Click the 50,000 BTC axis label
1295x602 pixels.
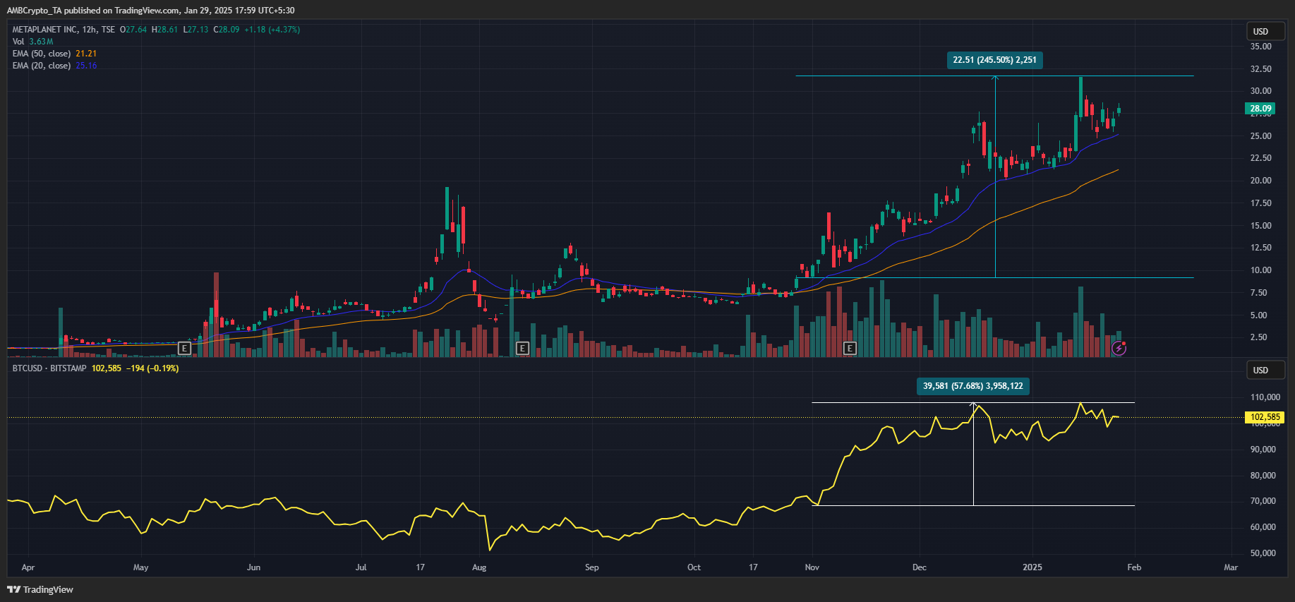point(1263,553)
